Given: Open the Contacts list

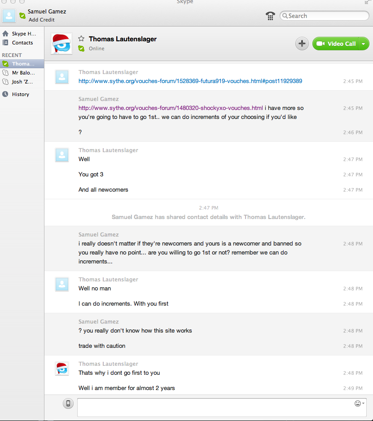Looking at the screenshot, I should coord(22,43).
